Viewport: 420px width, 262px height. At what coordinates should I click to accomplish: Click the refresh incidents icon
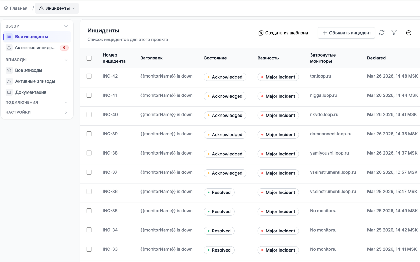click(x=382, y=32)
